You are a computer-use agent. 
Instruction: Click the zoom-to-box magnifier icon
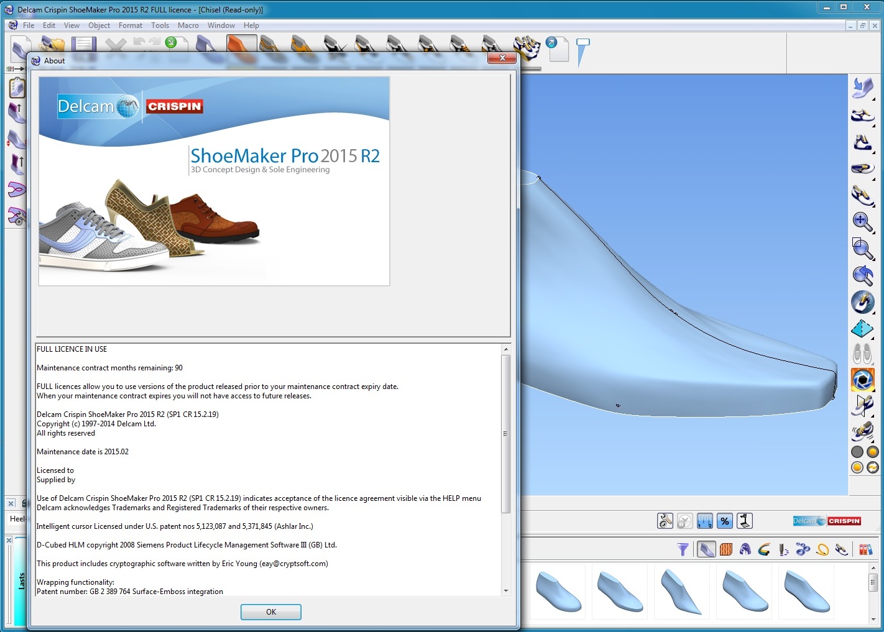pyautogui.click(x=863, y=249)
